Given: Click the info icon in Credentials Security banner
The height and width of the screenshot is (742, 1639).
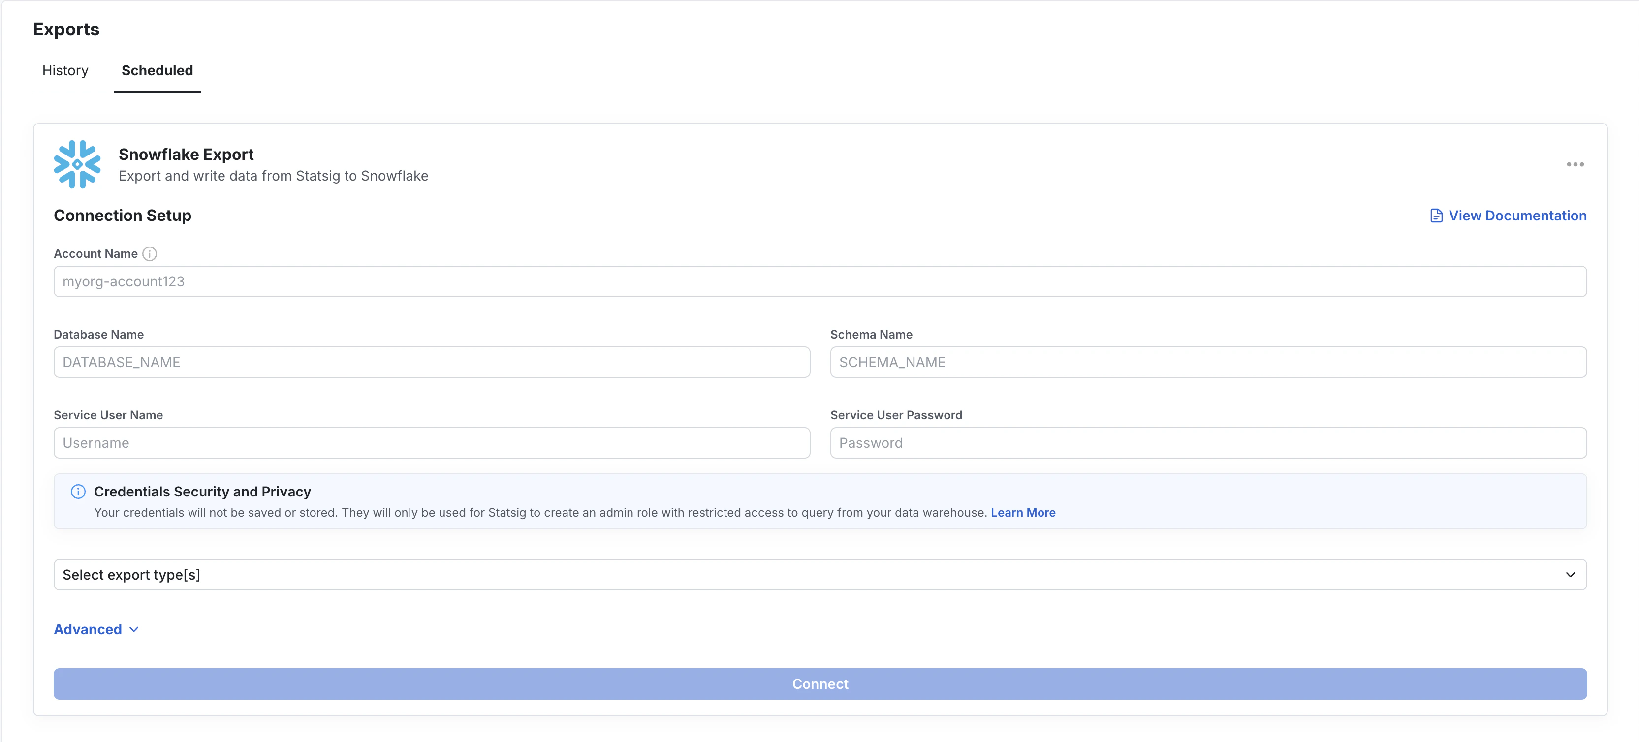Looking at the screenshot, I should pyautogui.click(x=78, y=491).
